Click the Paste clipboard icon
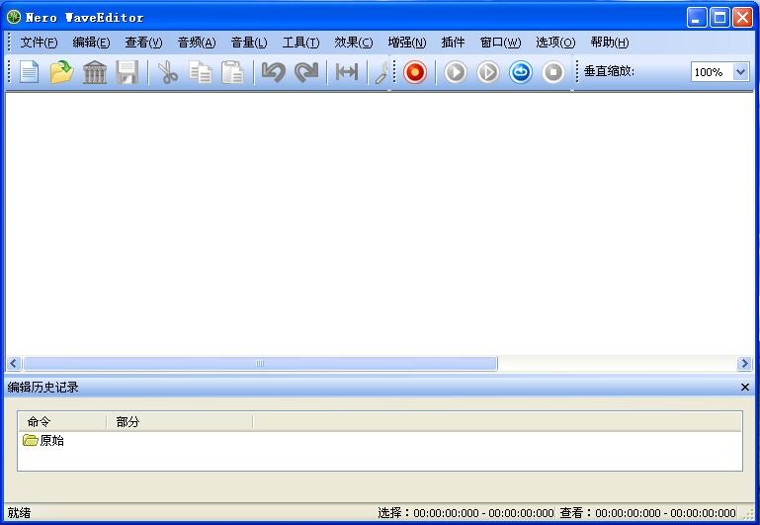The height and width of the screenshot is (525, 760). point(232,72)
